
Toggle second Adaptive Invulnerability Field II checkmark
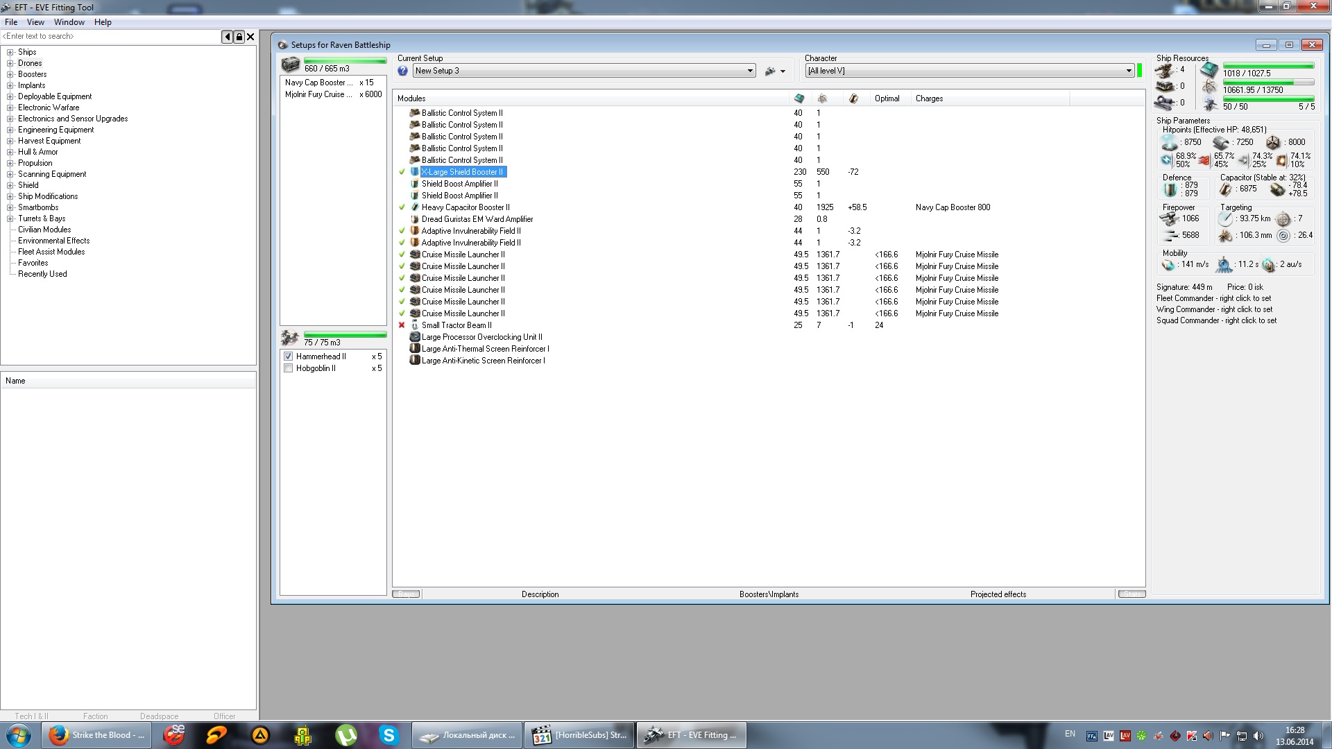tap(402, 243)
